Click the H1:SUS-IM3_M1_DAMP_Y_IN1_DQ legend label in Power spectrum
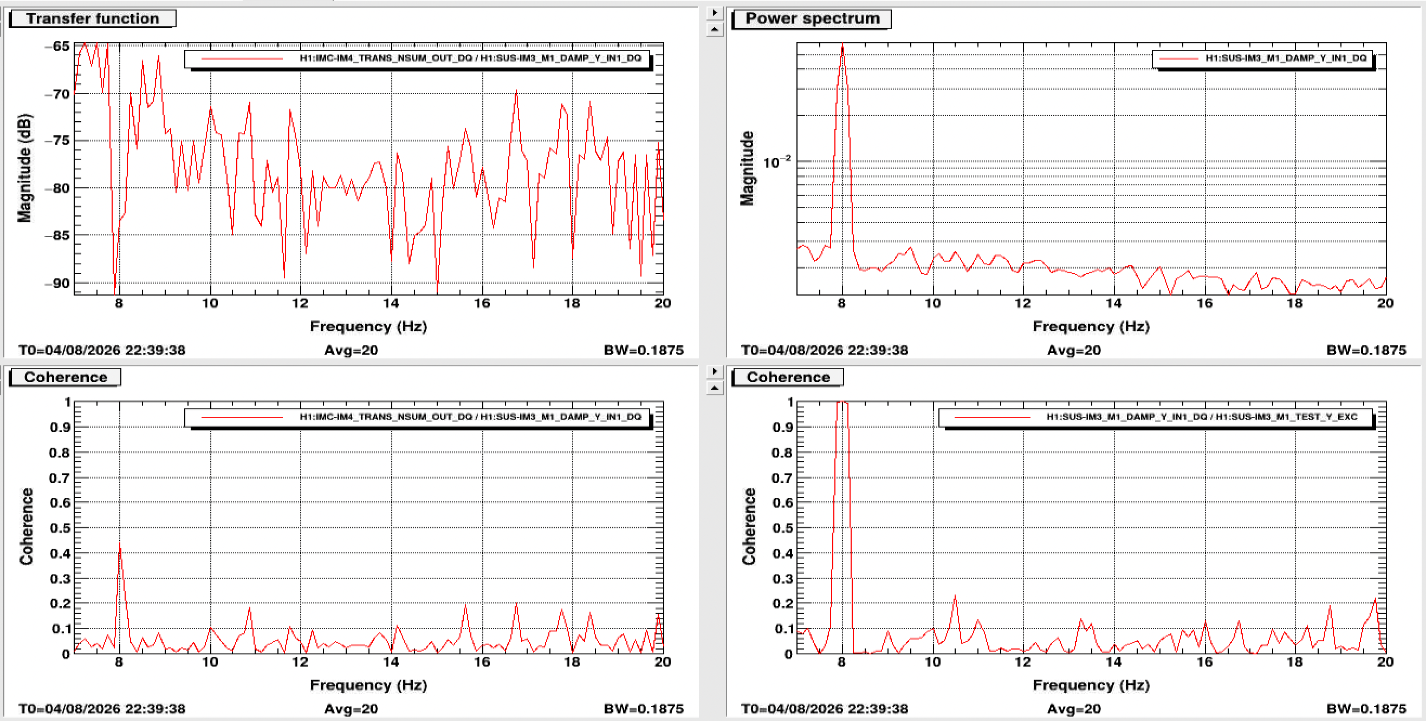The height and width of the screenshot is (721, 1426). (1286, 58)
